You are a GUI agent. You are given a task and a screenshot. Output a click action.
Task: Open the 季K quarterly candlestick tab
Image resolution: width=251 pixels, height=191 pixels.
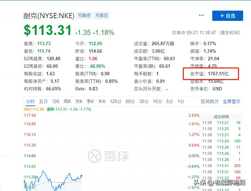pos(91,101)
